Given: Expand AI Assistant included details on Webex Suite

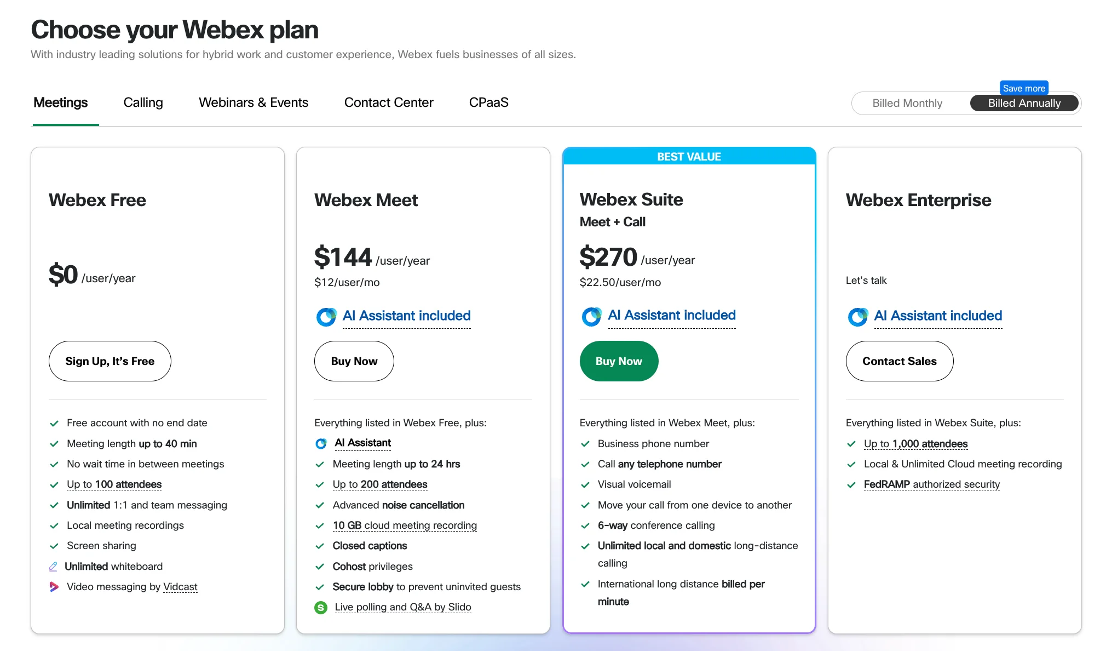Looking at the screenshot, I should [672, 315].
